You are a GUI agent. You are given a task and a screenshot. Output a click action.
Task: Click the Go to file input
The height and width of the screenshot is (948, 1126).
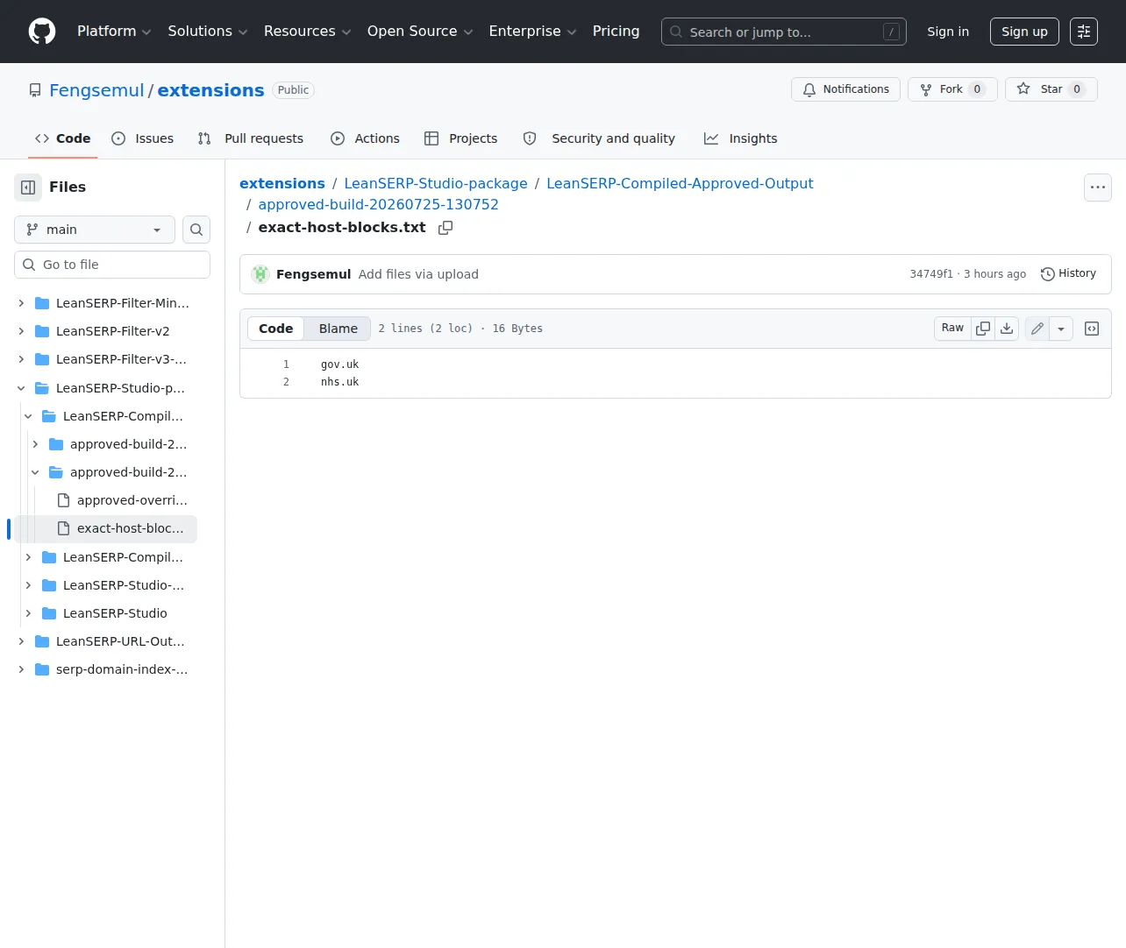click(x=112, y=265)
